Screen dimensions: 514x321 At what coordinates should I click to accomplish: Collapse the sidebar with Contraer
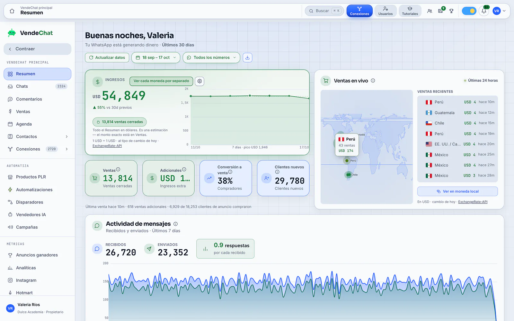37,49
